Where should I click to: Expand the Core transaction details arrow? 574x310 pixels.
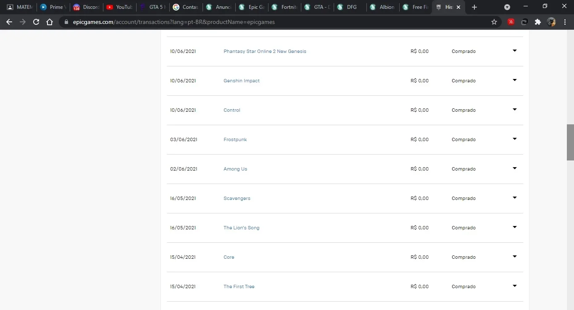[x=515, y=257]
